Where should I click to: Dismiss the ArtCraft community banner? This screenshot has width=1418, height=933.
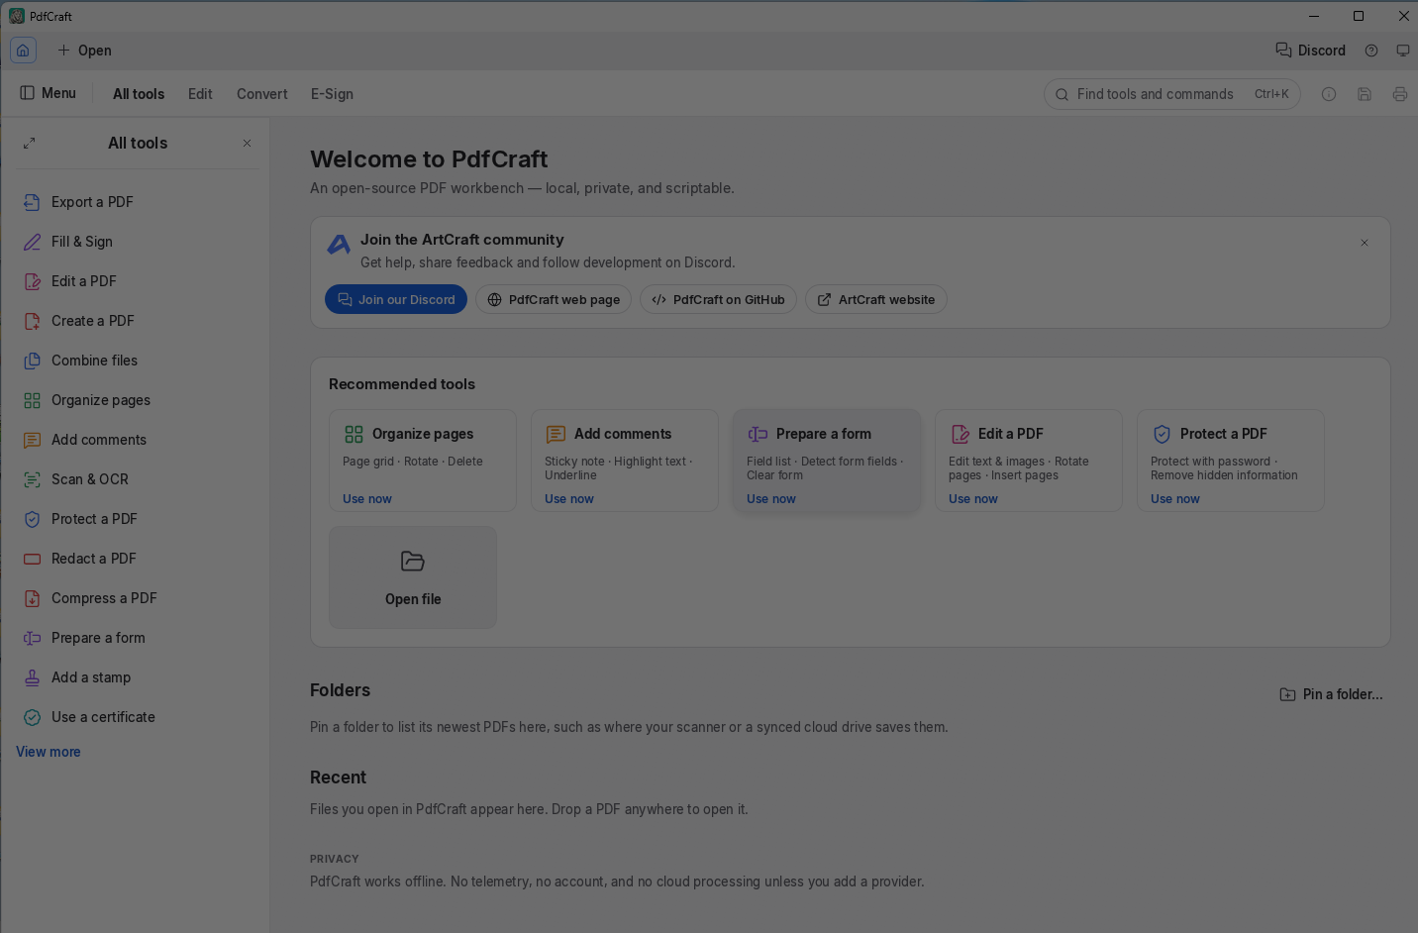click(x=1365, y=243)
